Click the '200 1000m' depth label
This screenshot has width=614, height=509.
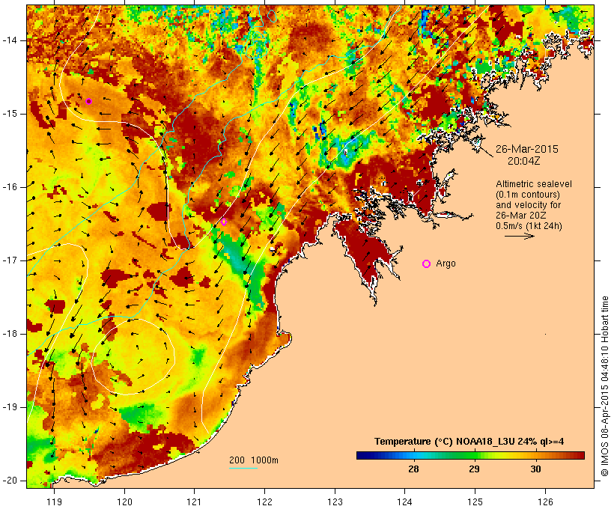[254, 460]
